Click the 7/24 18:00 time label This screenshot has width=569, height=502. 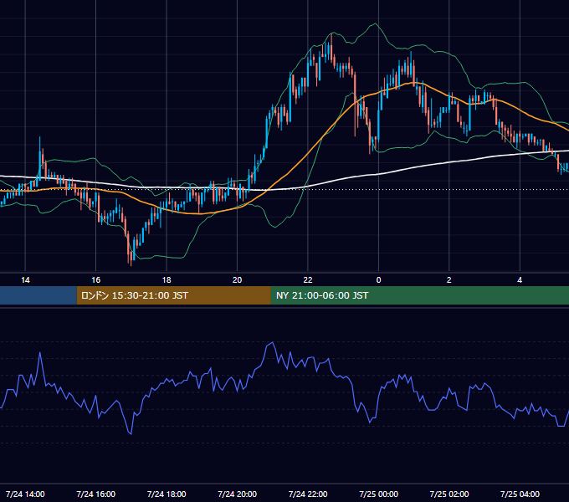(167, 494)
